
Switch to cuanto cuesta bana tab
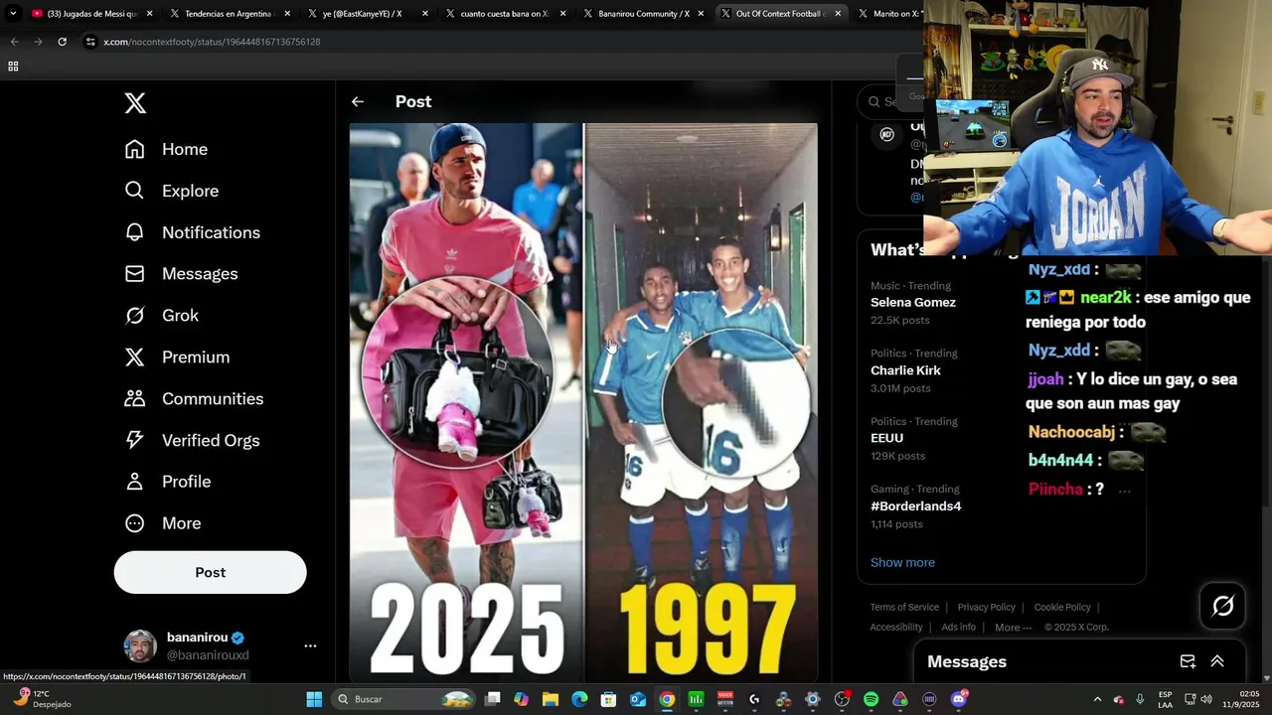tap(507, 14)
